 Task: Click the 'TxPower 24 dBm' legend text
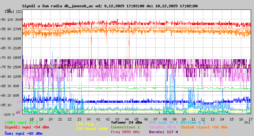pos(126,122)
